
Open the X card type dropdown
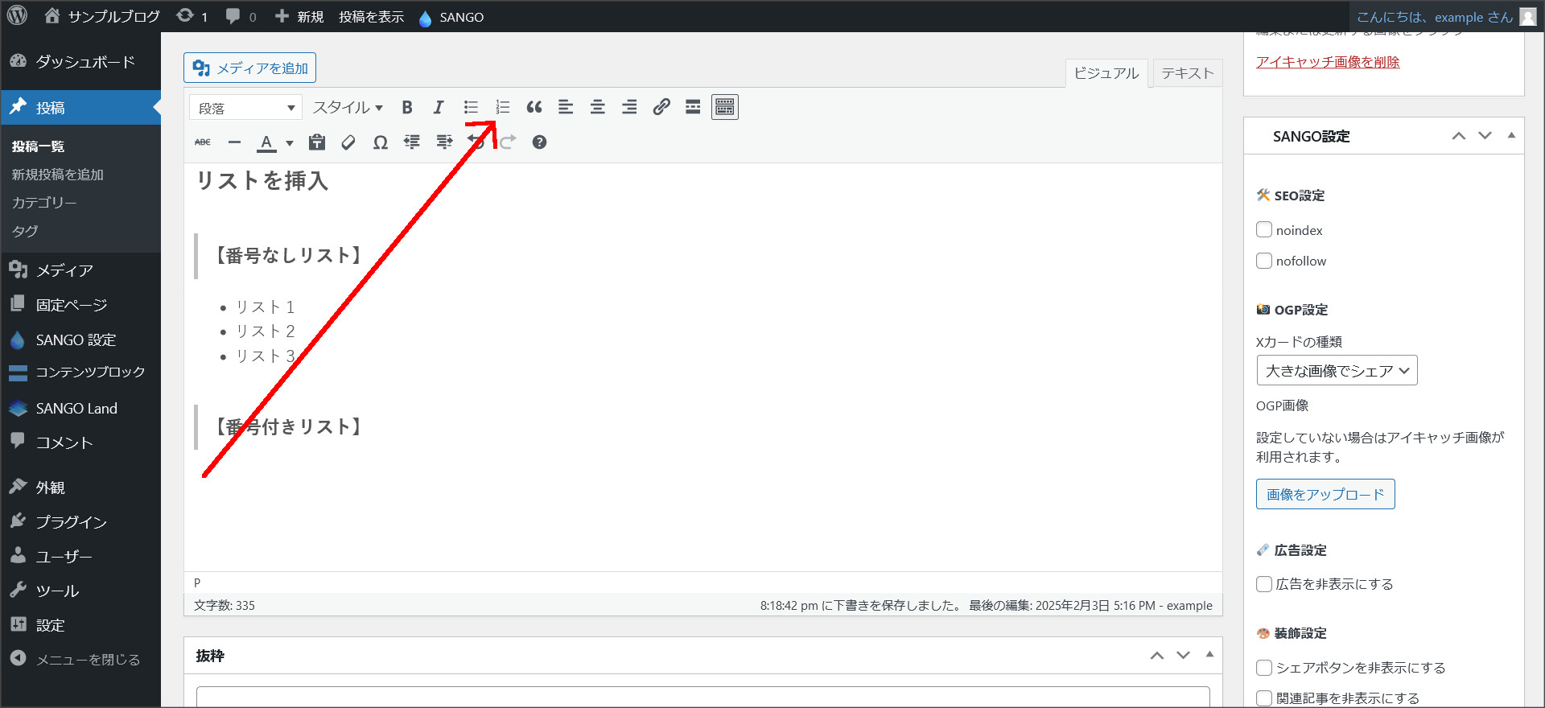[1337, 371]
